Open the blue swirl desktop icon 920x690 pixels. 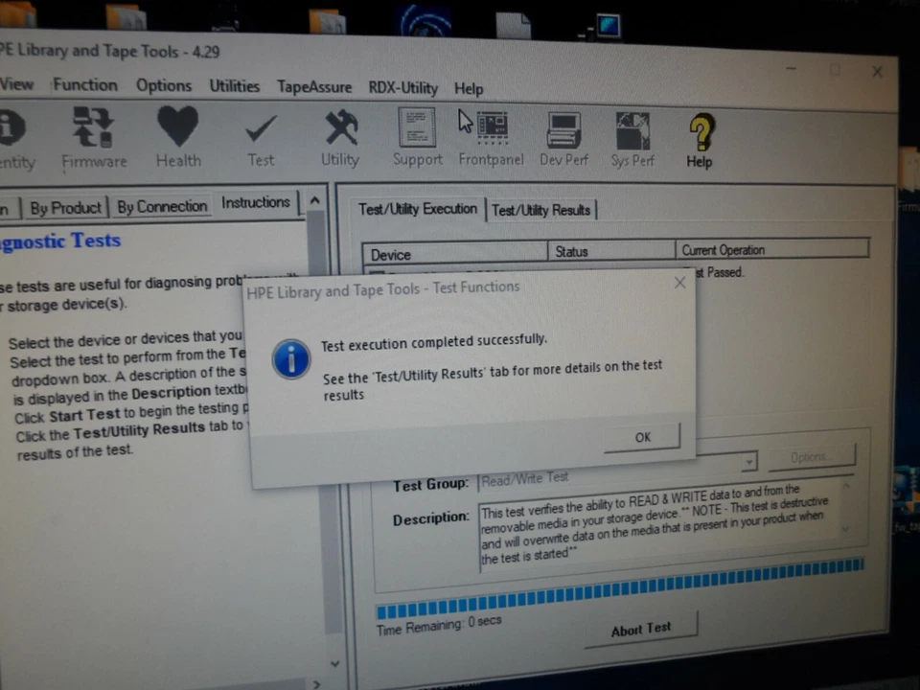tap(425, 20)
